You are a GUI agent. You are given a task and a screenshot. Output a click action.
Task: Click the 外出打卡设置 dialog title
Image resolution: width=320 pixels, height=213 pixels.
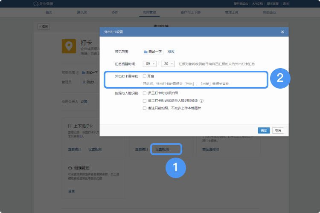click(x=113, y=32)
